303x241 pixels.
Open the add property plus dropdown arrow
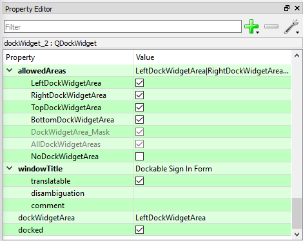pyautogui.click(x=257, y=32)
